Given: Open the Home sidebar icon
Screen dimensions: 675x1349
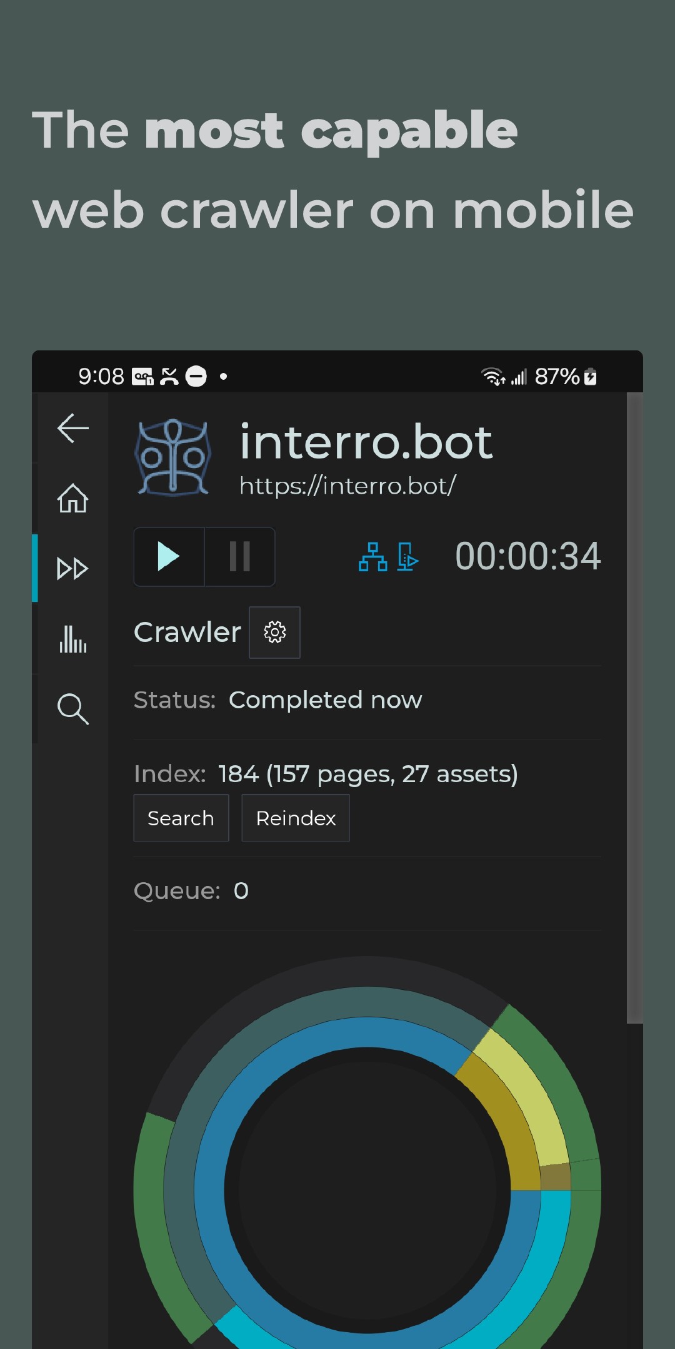Looking at the screenshot, I should 72,499.
